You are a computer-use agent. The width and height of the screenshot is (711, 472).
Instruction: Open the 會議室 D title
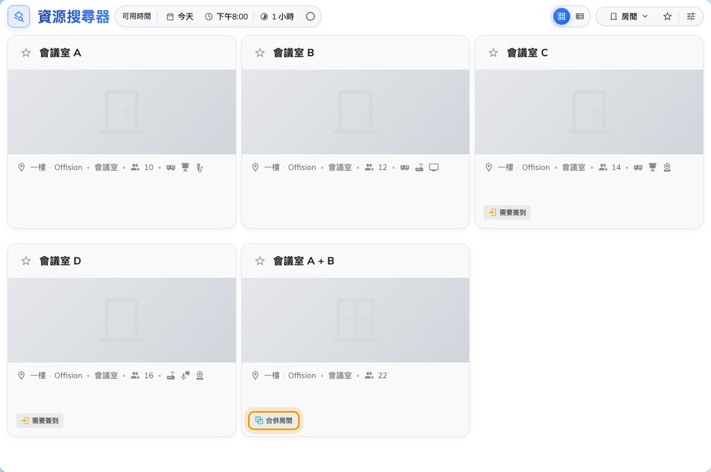click(x=60, y=261)
